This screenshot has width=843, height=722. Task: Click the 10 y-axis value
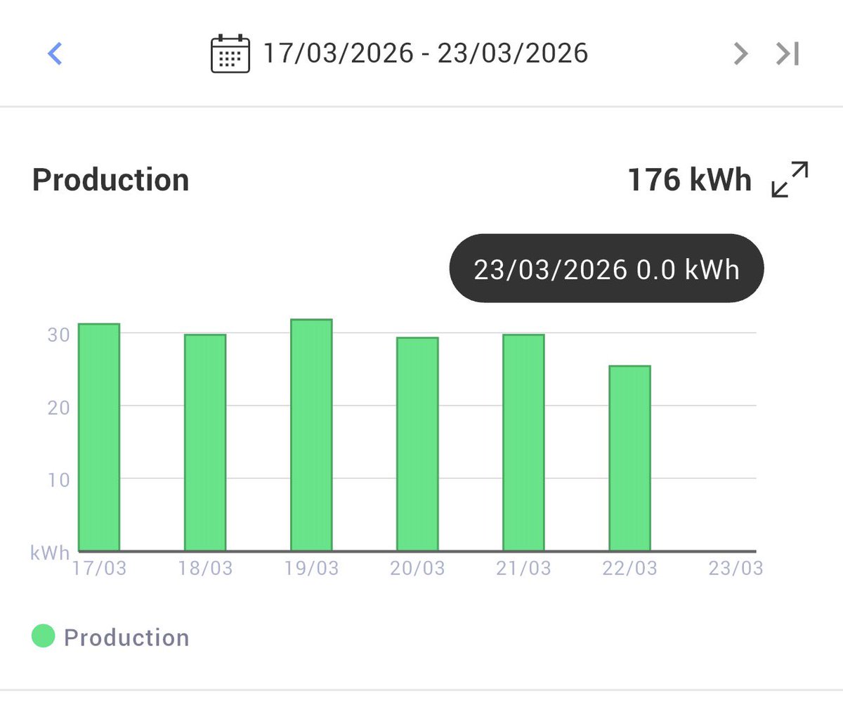point(58,480)
